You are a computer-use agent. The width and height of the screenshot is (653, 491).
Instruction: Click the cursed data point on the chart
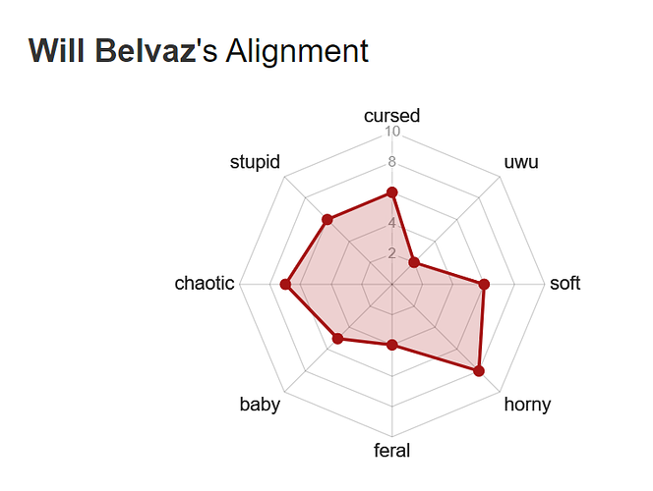[x=392, y=192]
